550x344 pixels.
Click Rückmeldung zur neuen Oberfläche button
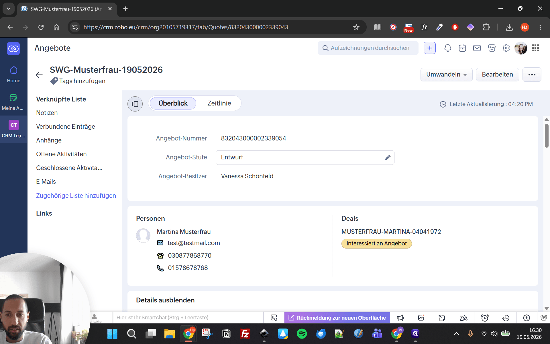(x=337, y=318)
